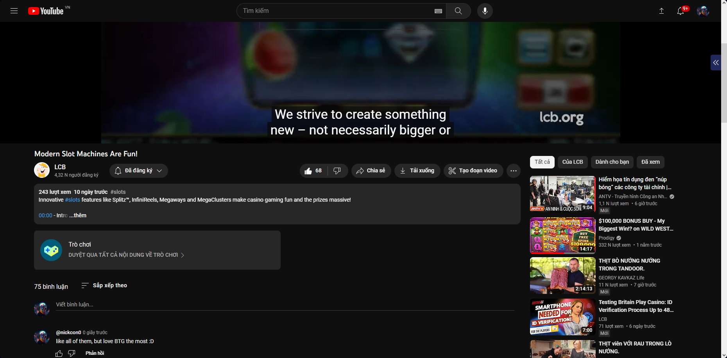This screenshot has width=727, height=358.
Task: Open Hiểm họa tín dụng đen title
Action: 635,183
